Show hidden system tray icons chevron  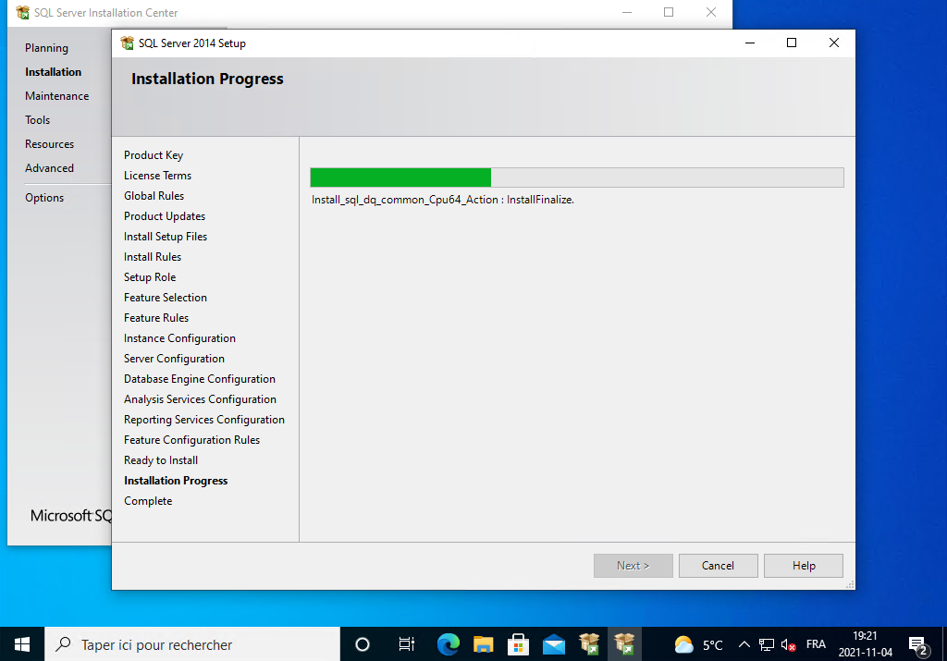coord(744,644)
